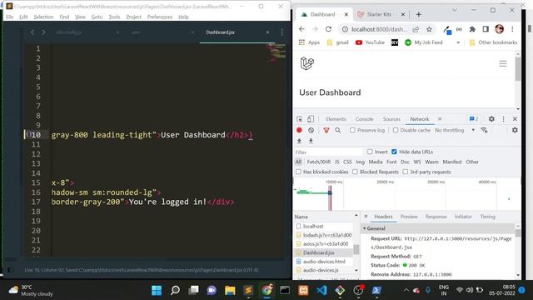Image resolution: width=533 pixels, height=300 pixels.
Task: Check 3rd-party requests checkbox
Action: click(406, 172)
